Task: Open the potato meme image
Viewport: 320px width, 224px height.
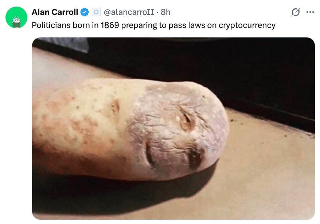Action: pyautogui.click(x=173, y=128)
